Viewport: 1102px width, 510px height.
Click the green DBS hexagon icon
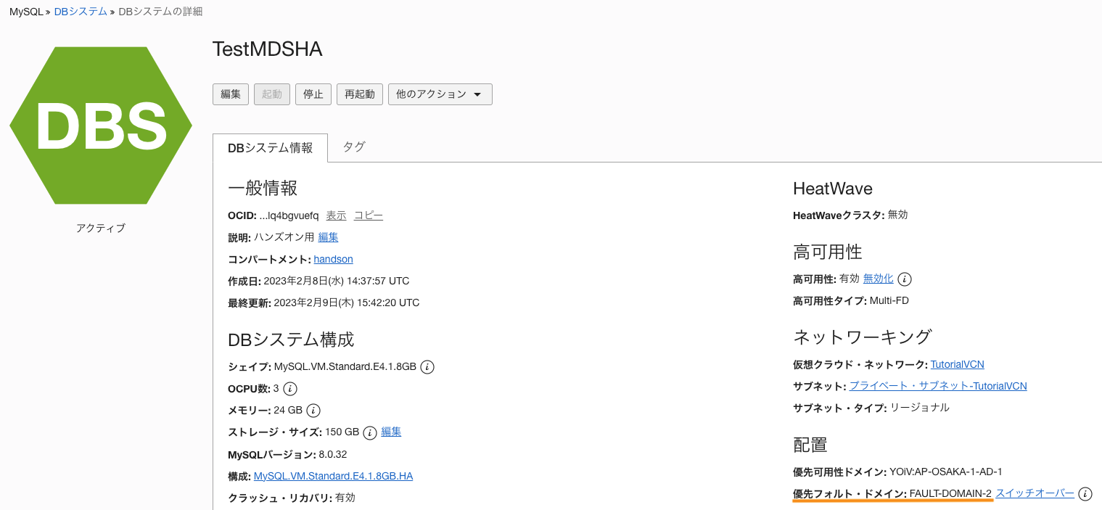click(x=101, y=126)
